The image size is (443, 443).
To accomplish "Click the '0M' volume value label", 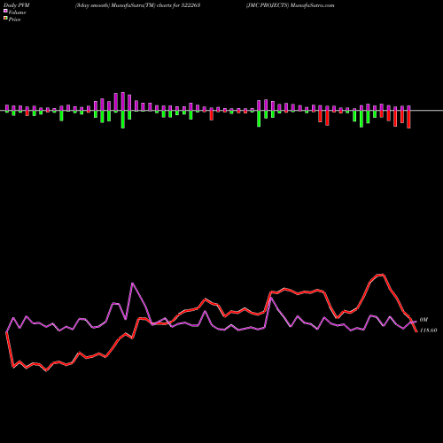I will coord(424,320).
